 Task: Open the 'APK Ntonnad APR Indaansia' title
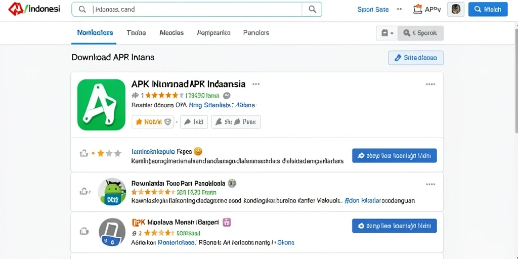[188, 84]
